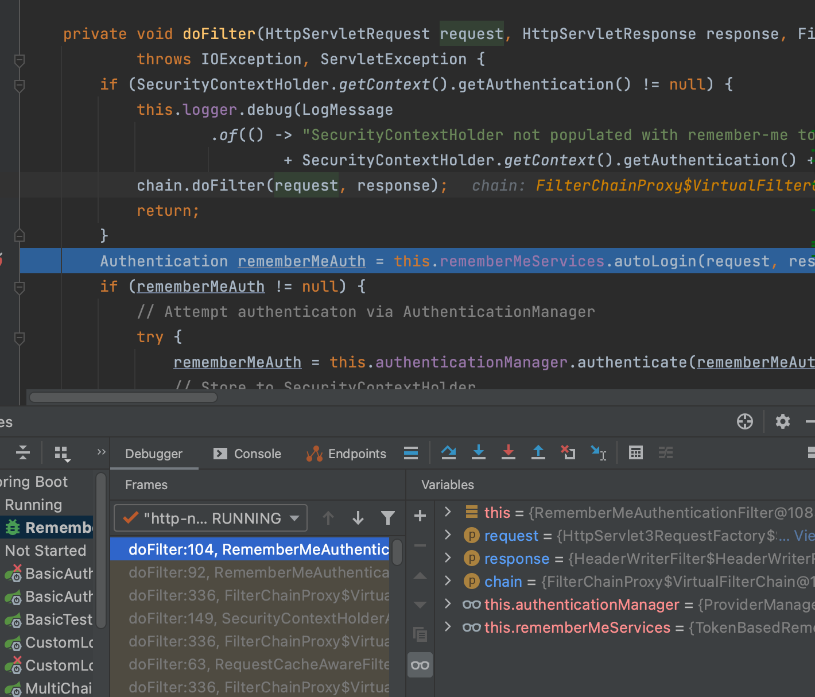This screenshot has width=815, height=697.
Task: Click the next frame down arrow
Action: click(358, 518)
